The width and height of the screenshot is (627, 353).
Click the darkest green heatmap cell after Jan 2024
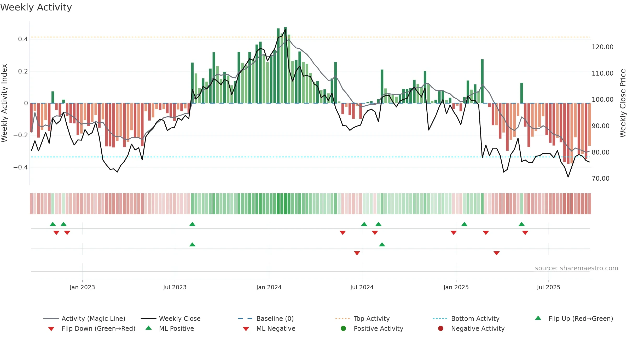point(285,204)
